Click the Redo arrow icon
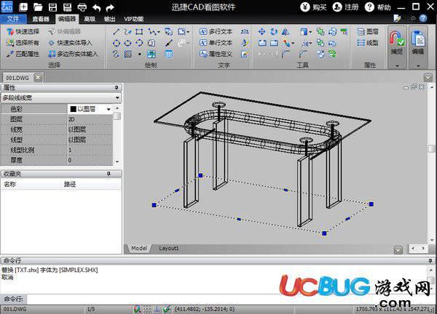437x314 pixels. pyautogui.click(x=110, y=7)
